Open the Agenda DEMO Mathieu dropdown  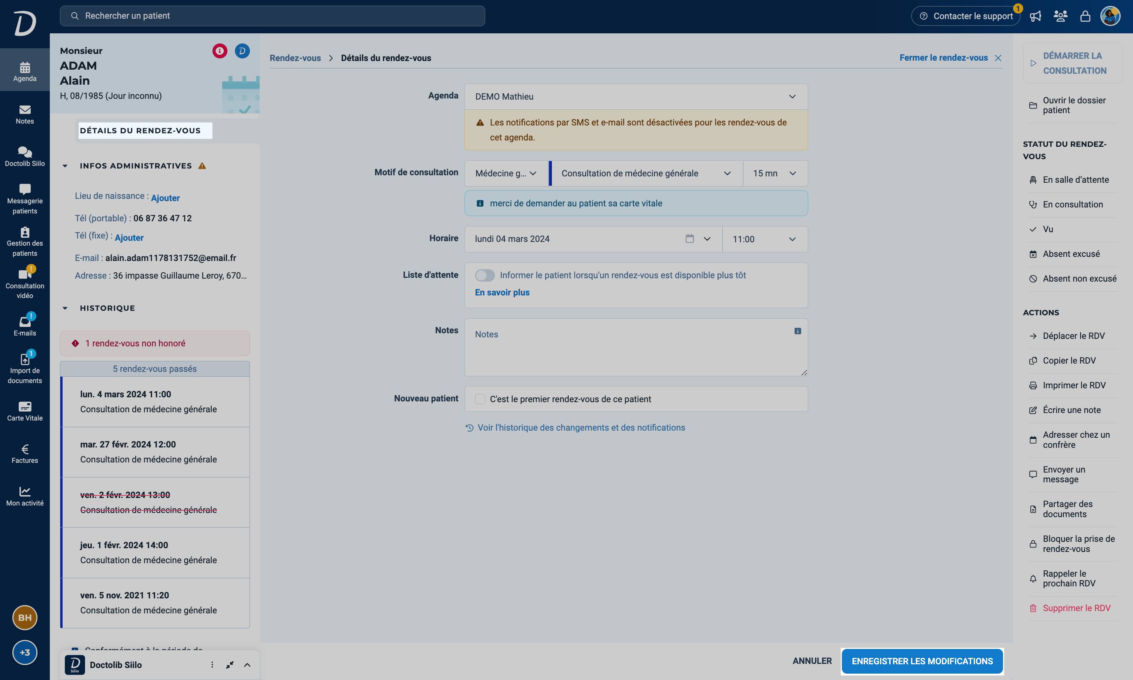click(x=636, y=97)
